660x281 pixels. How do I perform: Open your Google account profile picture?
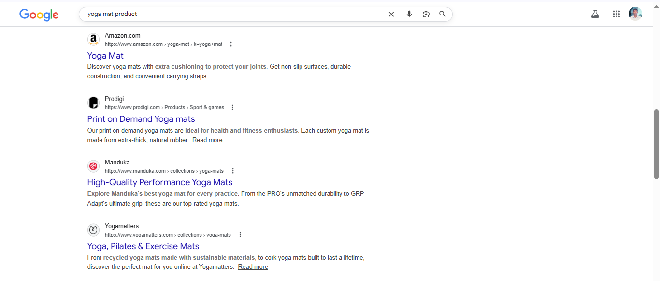tap(635, 14)
